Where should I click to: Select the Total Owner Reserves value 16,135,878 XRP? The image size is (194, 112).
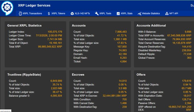[182, 43]
